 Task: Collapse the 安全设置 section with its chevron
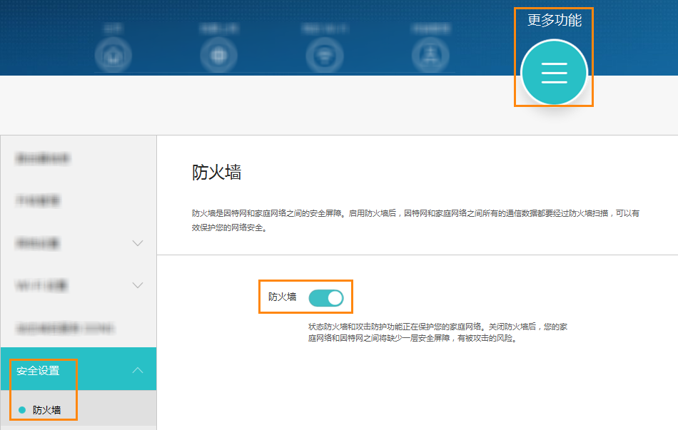tap(138, 369)
